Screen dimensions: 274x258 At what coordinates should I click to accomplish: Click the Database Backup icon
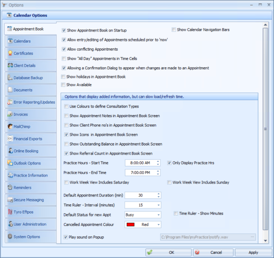pos(10,77)
